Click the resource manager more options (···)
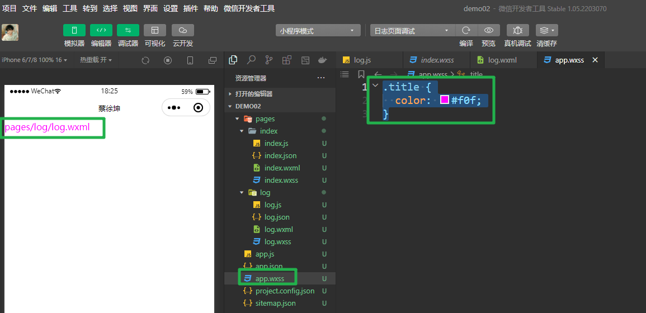This screenshot has height=313, width=646. 321,78
